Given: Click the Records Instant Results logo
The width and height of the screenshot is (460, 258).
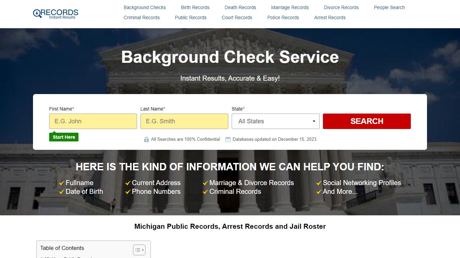Looking at the screenshot, I should [56, 13].
